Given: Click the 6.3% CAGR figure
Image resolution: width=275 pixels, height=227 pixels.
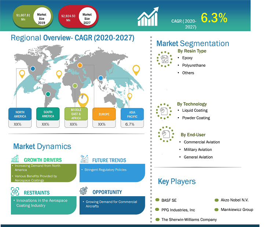Looking at the screenshot, I should pos(214,18).
